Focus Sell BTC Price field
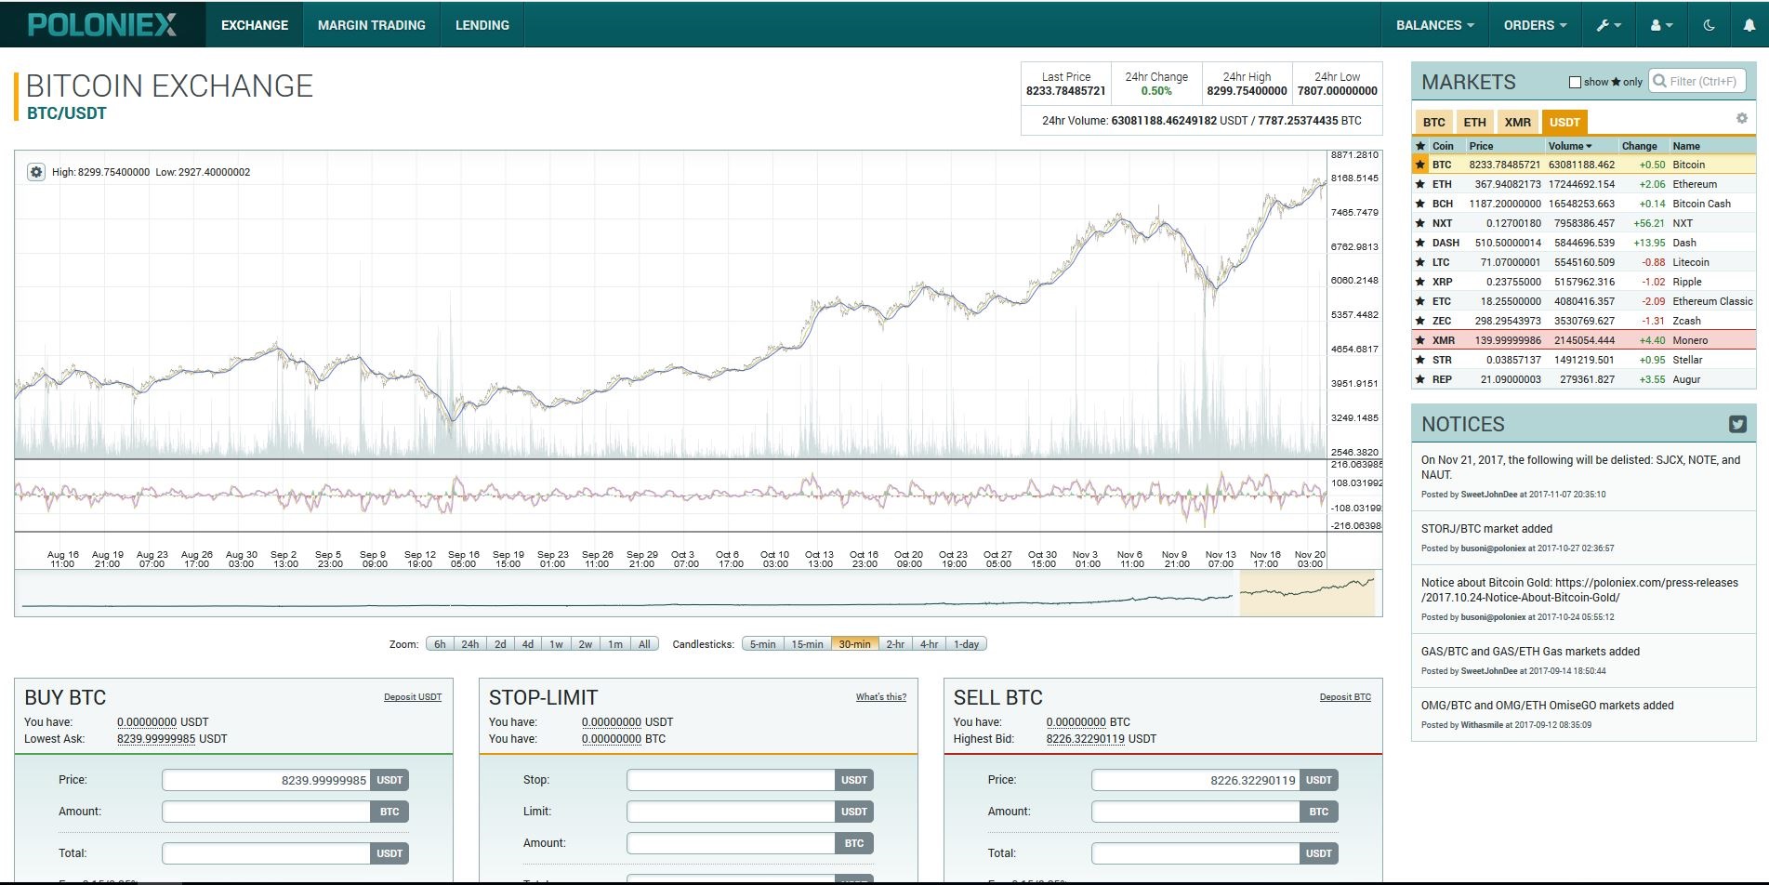Screen dimensions: 1769x885 [x=1195, y=780]
